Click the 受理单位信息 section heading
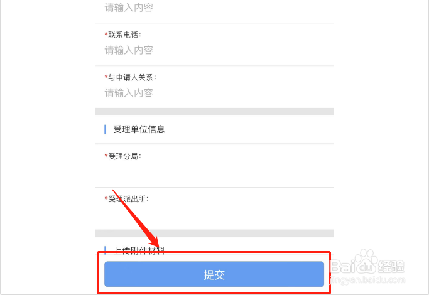429x295 pixels. (x=139, y=129)
